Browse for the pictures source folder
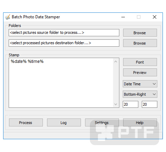This screenshot has height=152, width=166. click(140, 33)
